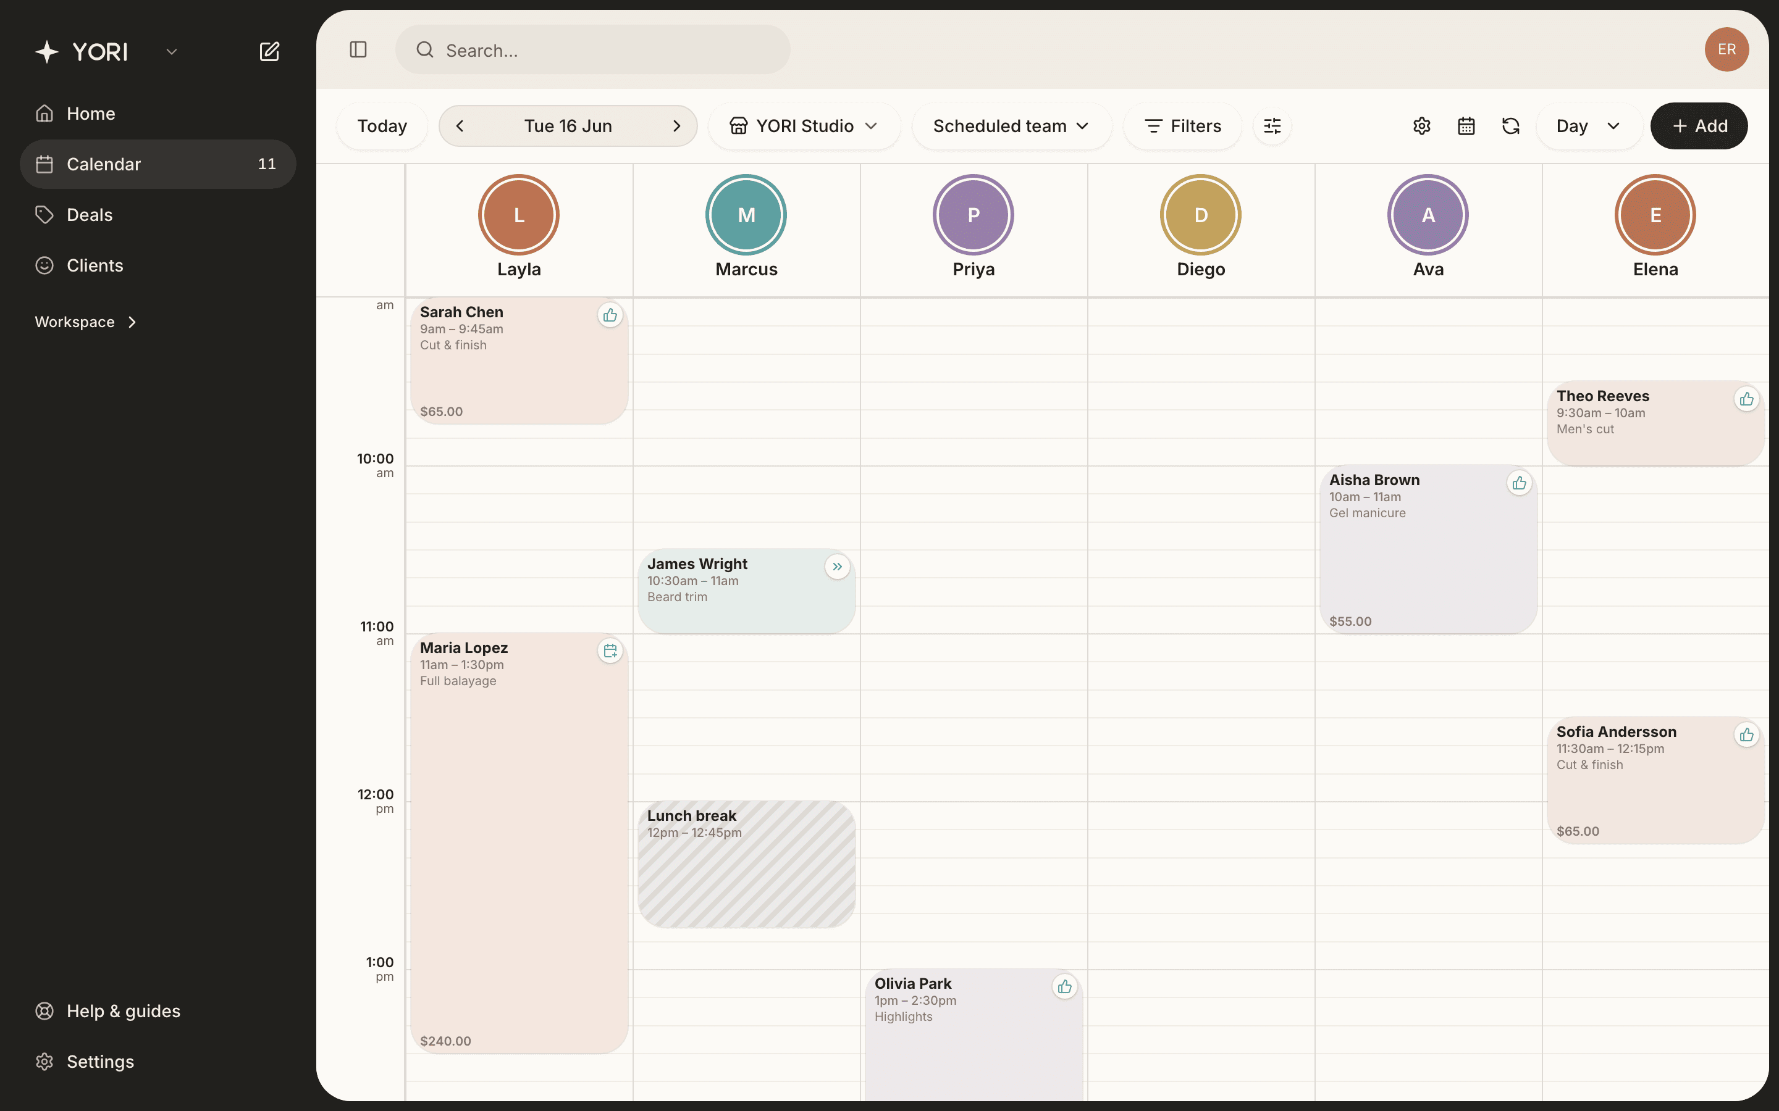The image size is (1779, 1111).
Task: Select Ava's staff avatar
Action: [x=1428, y=215]
